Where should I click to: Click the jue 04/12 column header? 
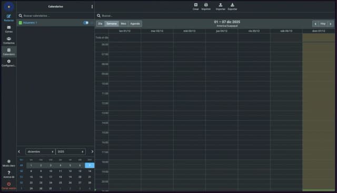point(222,31)
